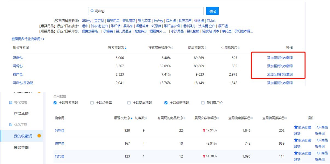Sort by 供需指数 using its arrows
330x164 pixels.
239,48
